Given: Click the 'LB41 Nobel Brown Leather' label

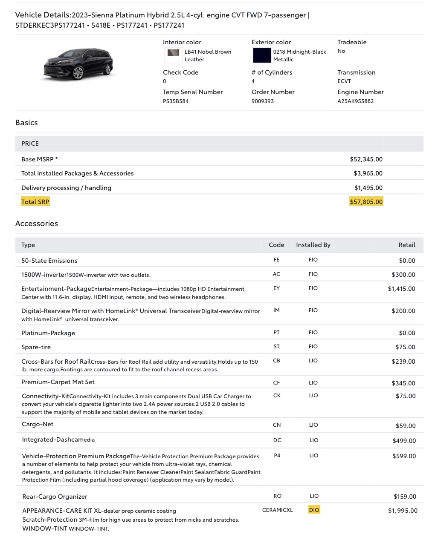Looking at the screenshot, I should click(x=208, y=56).
